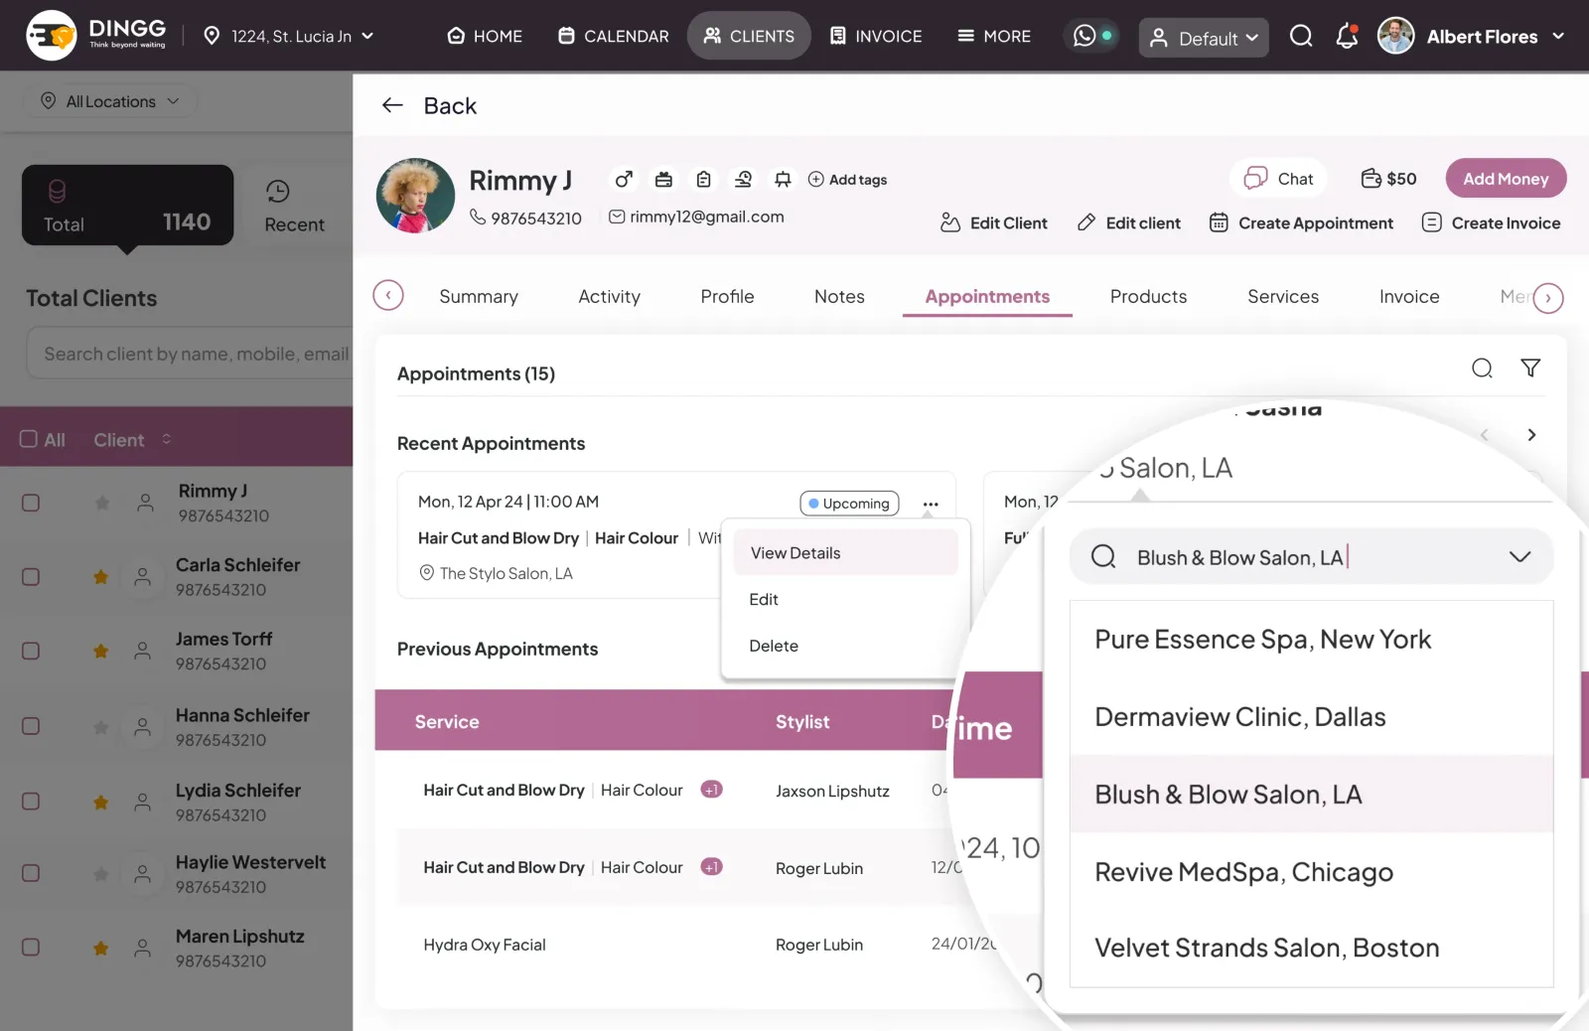Toggle the All clients checkbox
This screenshot has height=1031, width=1589.
[29, 439]
